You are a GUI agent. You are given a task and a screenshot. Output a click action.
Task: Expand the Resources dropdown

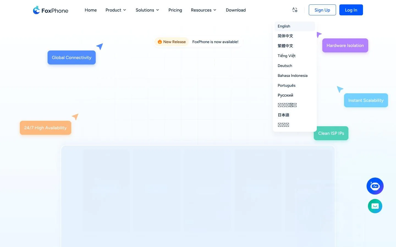[x=204, y=10]
